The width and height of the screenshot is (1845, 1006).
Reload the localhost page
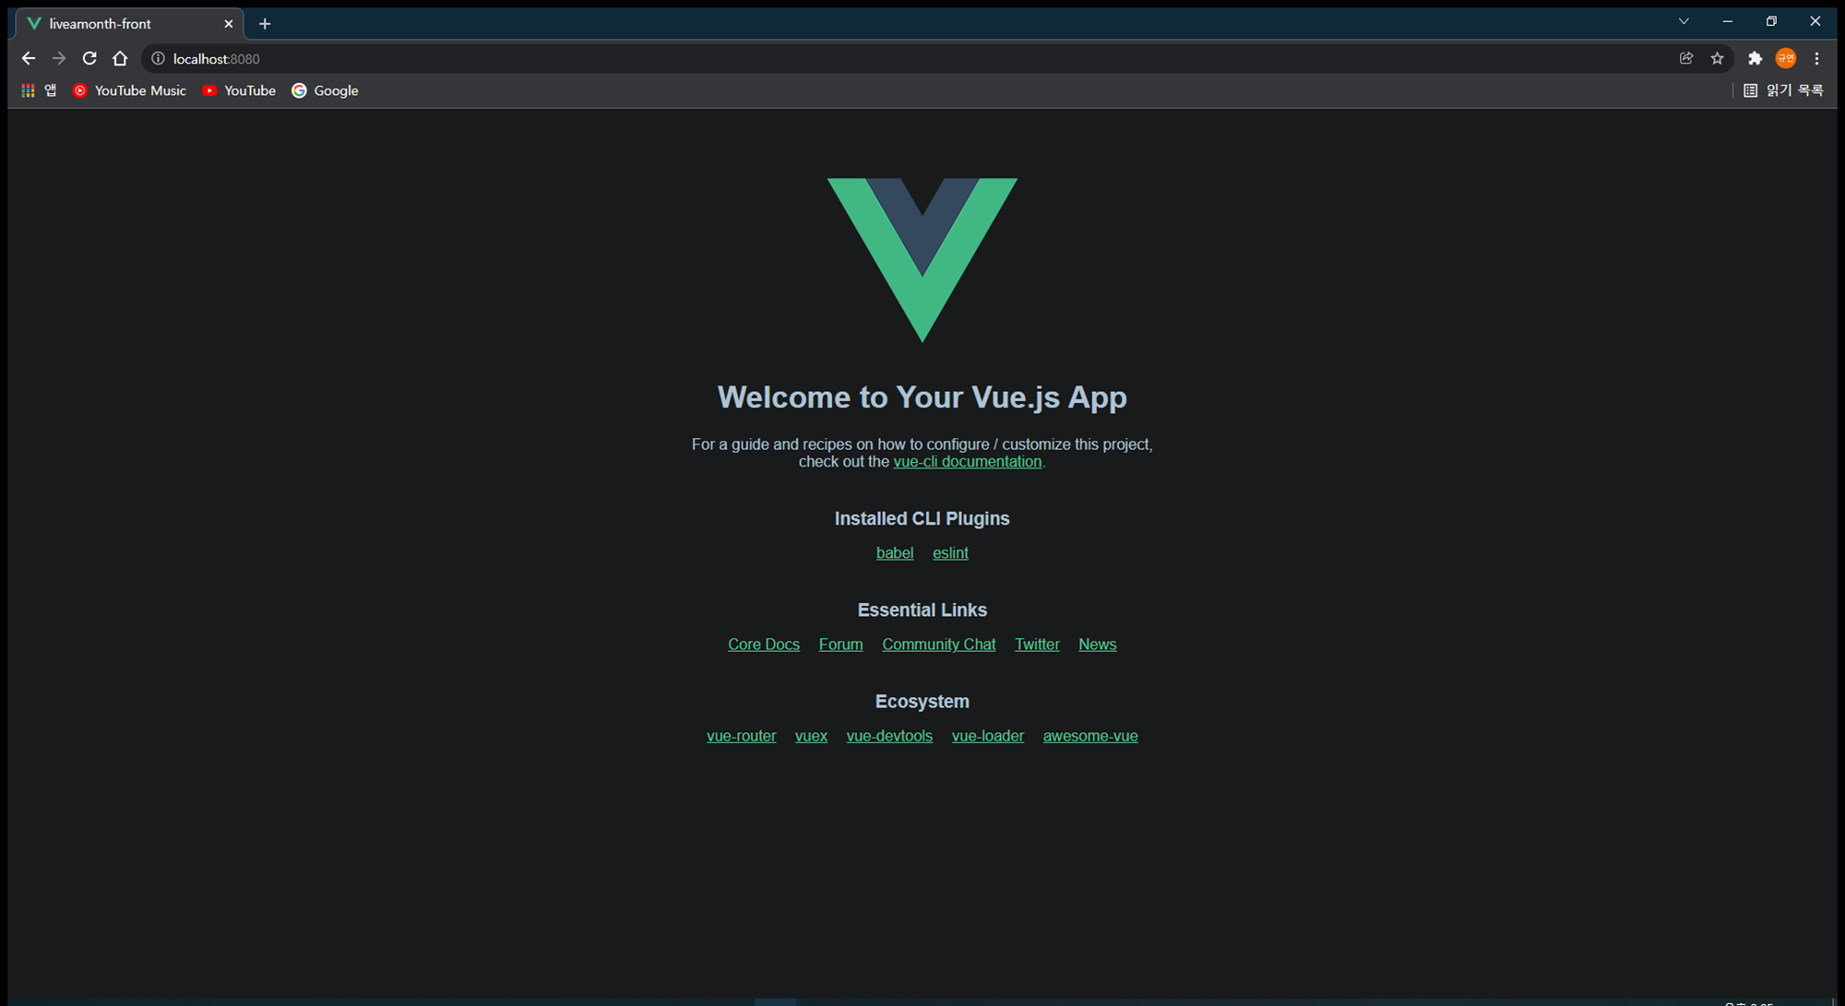89,58
